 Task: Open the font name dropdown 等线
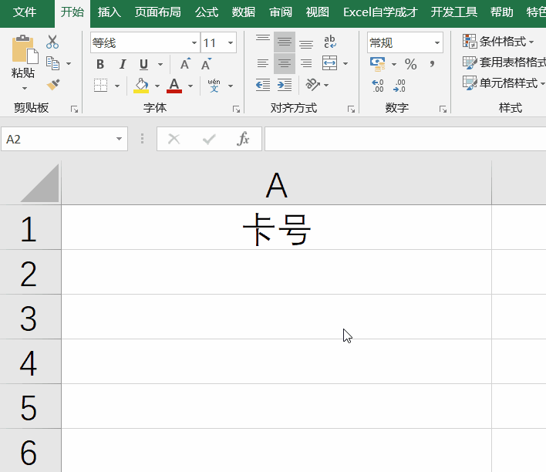pos(194,43)
